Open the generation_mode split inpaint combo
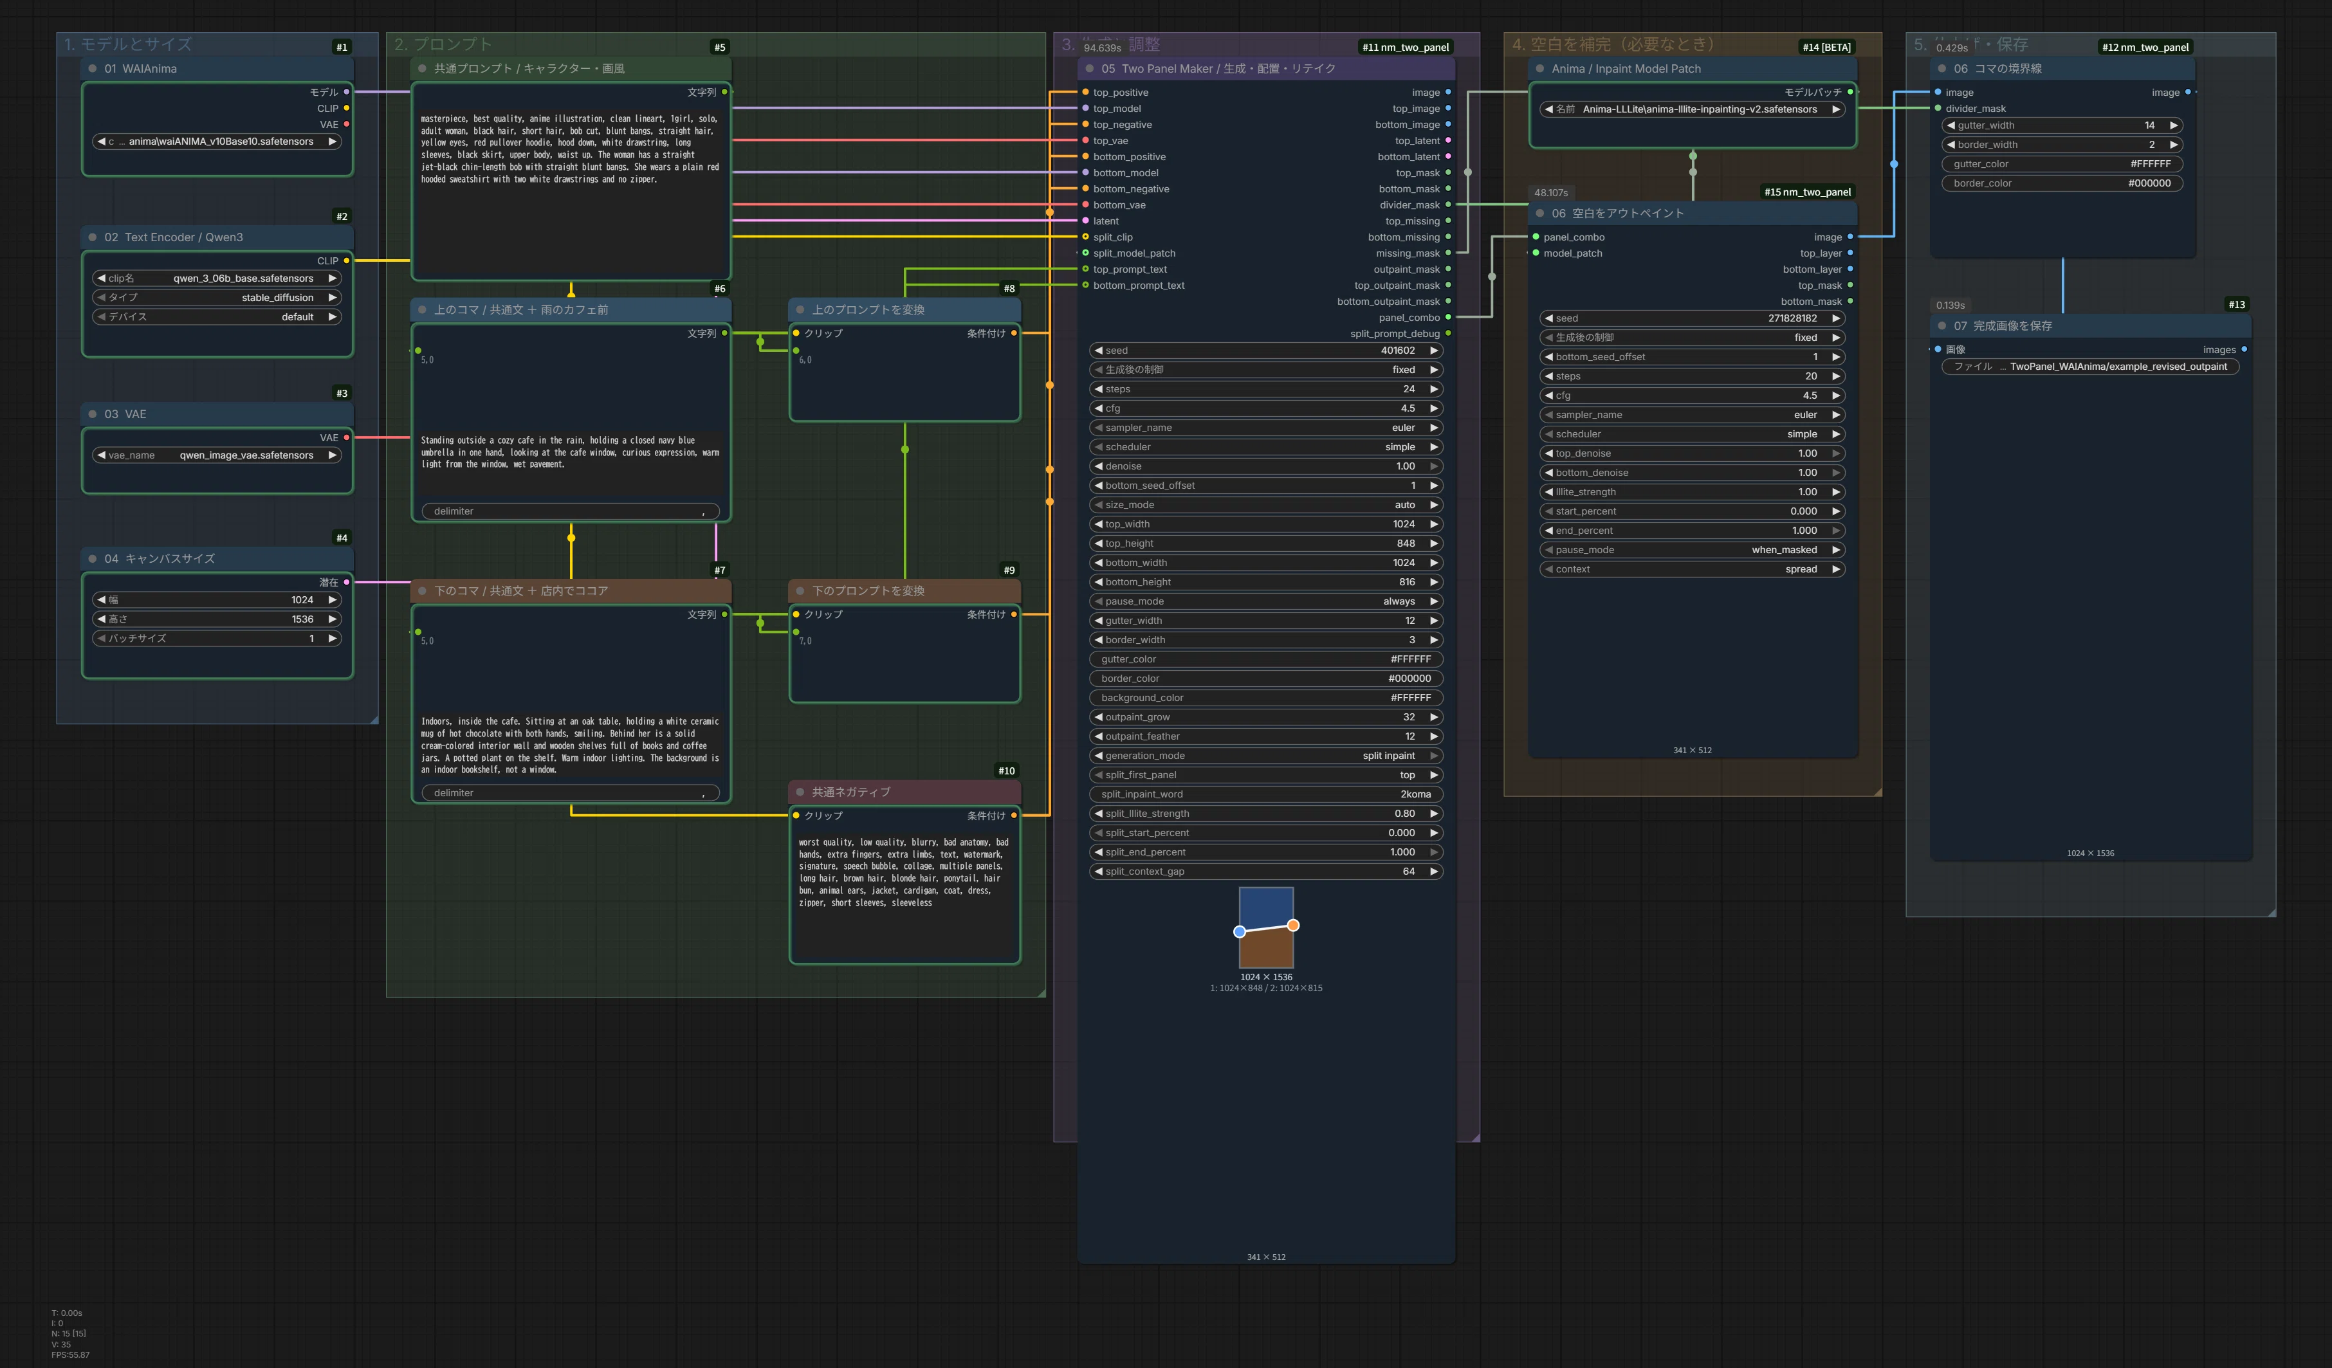This screenshot has height=1368, width=2332. point(1265,756)
